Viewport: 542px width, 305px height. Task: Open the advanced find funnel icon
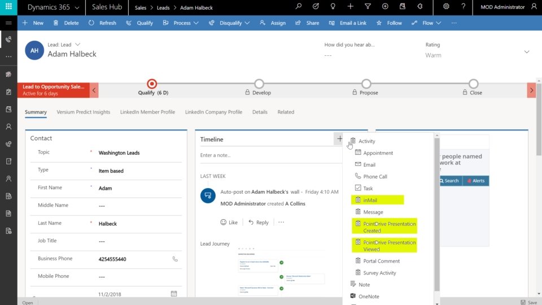[368, 7]
